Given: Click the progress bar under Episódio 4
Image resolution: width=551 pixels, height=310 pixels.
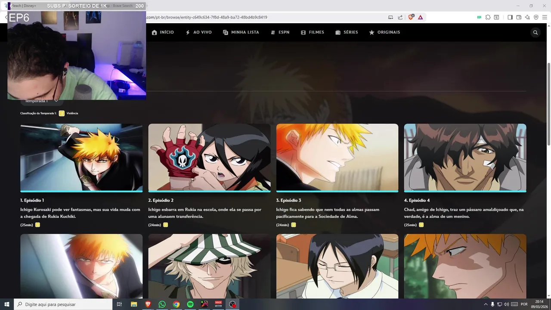Looking at the screenshot, I should [465, 191].
